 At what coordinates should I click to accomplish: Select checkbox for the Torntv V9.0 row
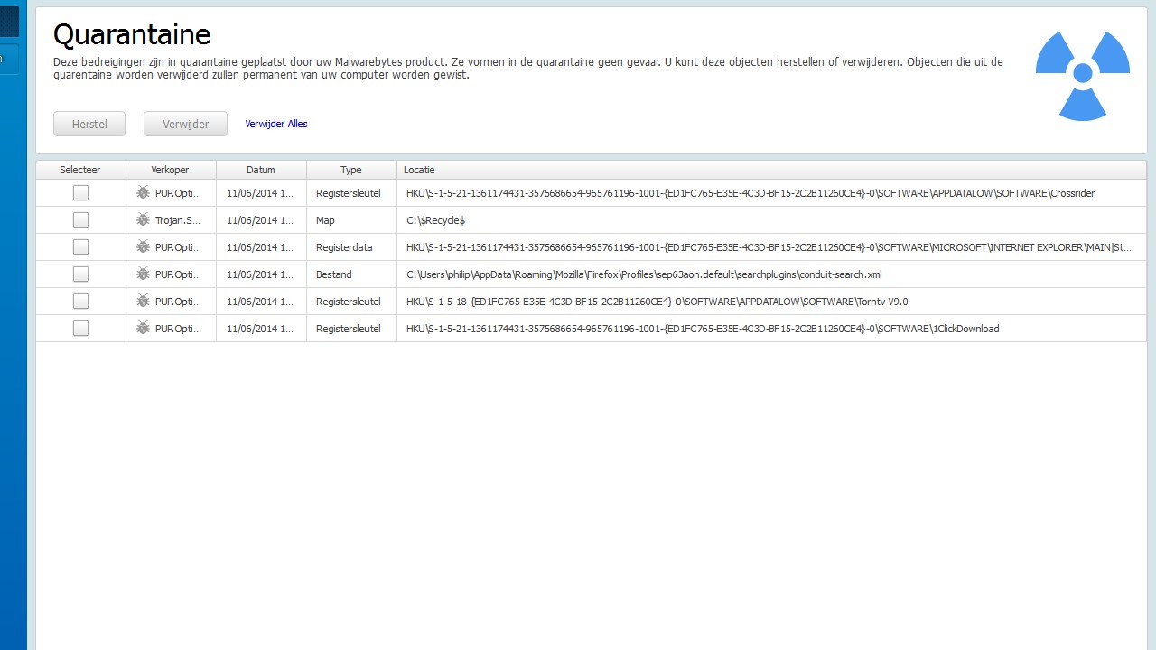(80, 301)
